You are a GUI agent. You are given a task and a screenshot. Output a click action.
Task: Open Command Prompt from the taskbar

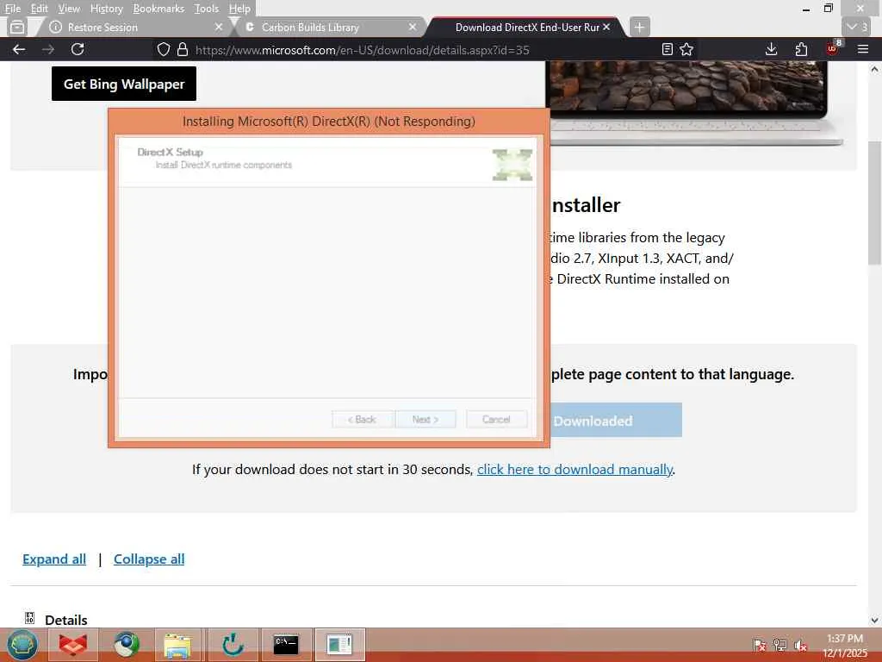286,645
